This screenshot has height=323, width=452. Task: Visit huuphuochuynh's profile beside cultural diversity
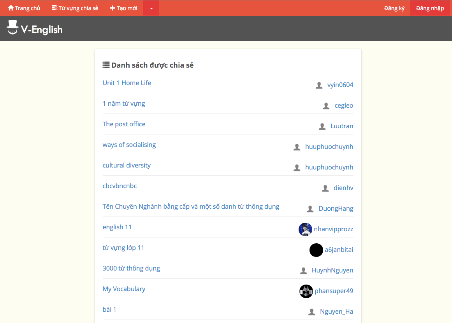pos(329,167)
